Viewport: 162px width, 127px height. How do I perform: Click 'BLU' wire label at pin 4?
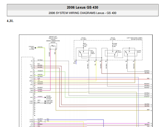tap(39, 64)
